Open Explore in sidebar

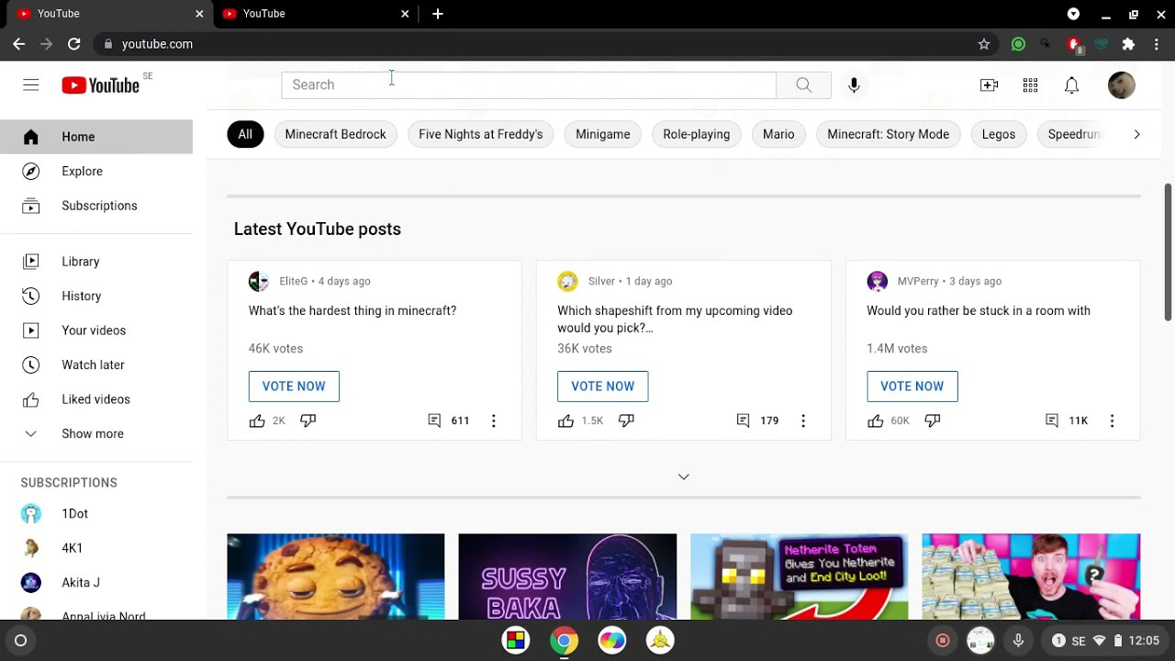96,171
